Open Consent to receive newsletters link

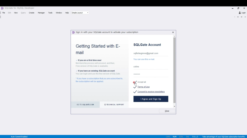[x=151, y=92]
